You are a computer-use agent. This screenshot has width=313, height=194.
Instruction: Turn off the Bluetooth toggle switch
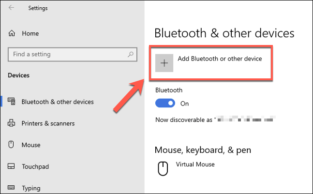[165, 103]
